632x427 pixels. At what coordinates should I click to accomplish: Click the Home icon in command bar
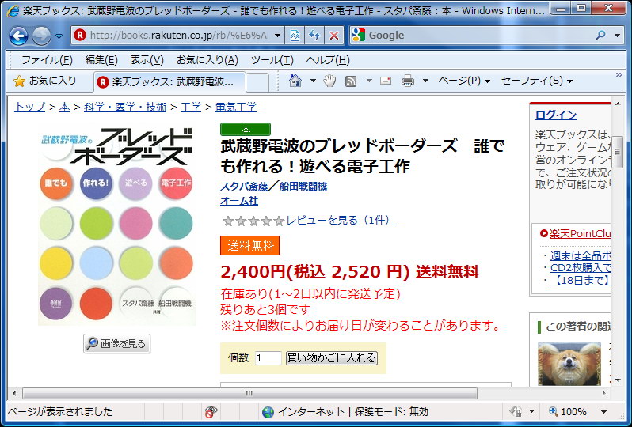click(295, 81)
